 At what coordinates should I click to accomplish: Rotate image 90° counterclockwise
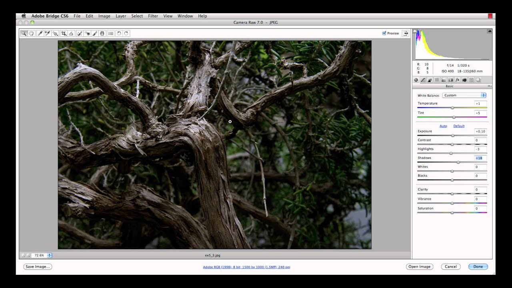[119, 34]
